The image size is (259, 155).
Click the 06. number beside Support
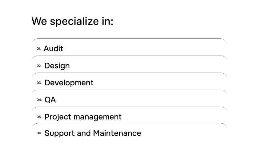tap(39, 133)
